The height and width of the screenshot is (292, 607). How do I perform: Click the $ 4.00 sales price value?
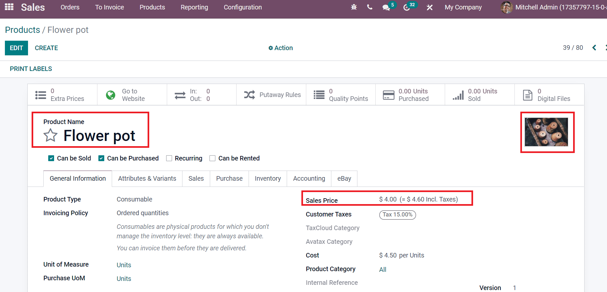tap(388, 199)
